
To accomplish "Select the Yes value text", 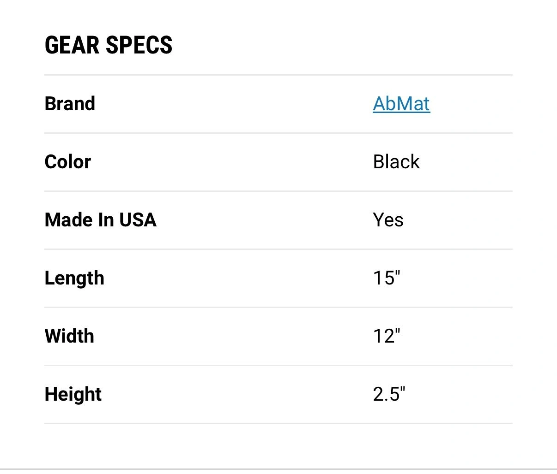I will [388, 220].
